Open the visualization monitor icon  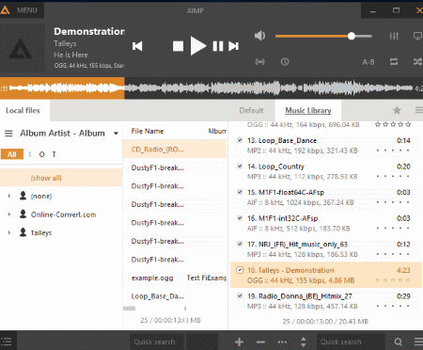click(x=418, y=36)
